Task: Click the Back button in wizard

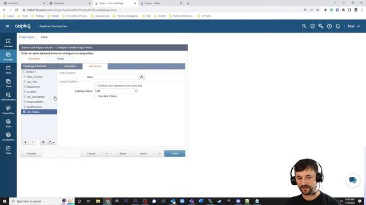Action: point(122,153)
